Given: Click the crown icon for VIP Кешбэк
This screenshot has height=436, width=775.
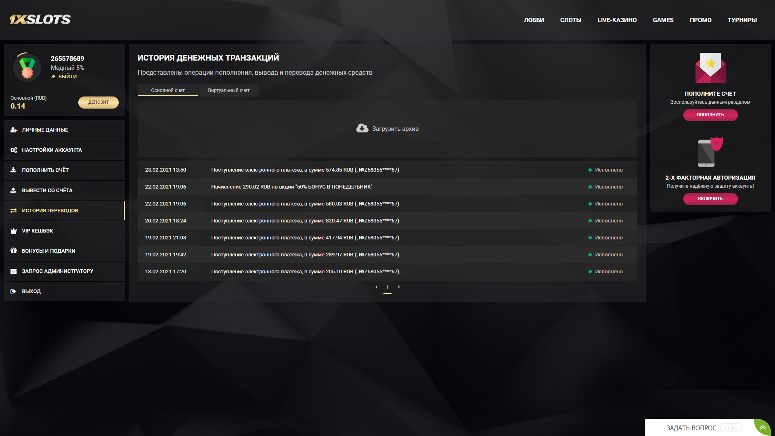Looking at the screenshot, I should 14,231.
